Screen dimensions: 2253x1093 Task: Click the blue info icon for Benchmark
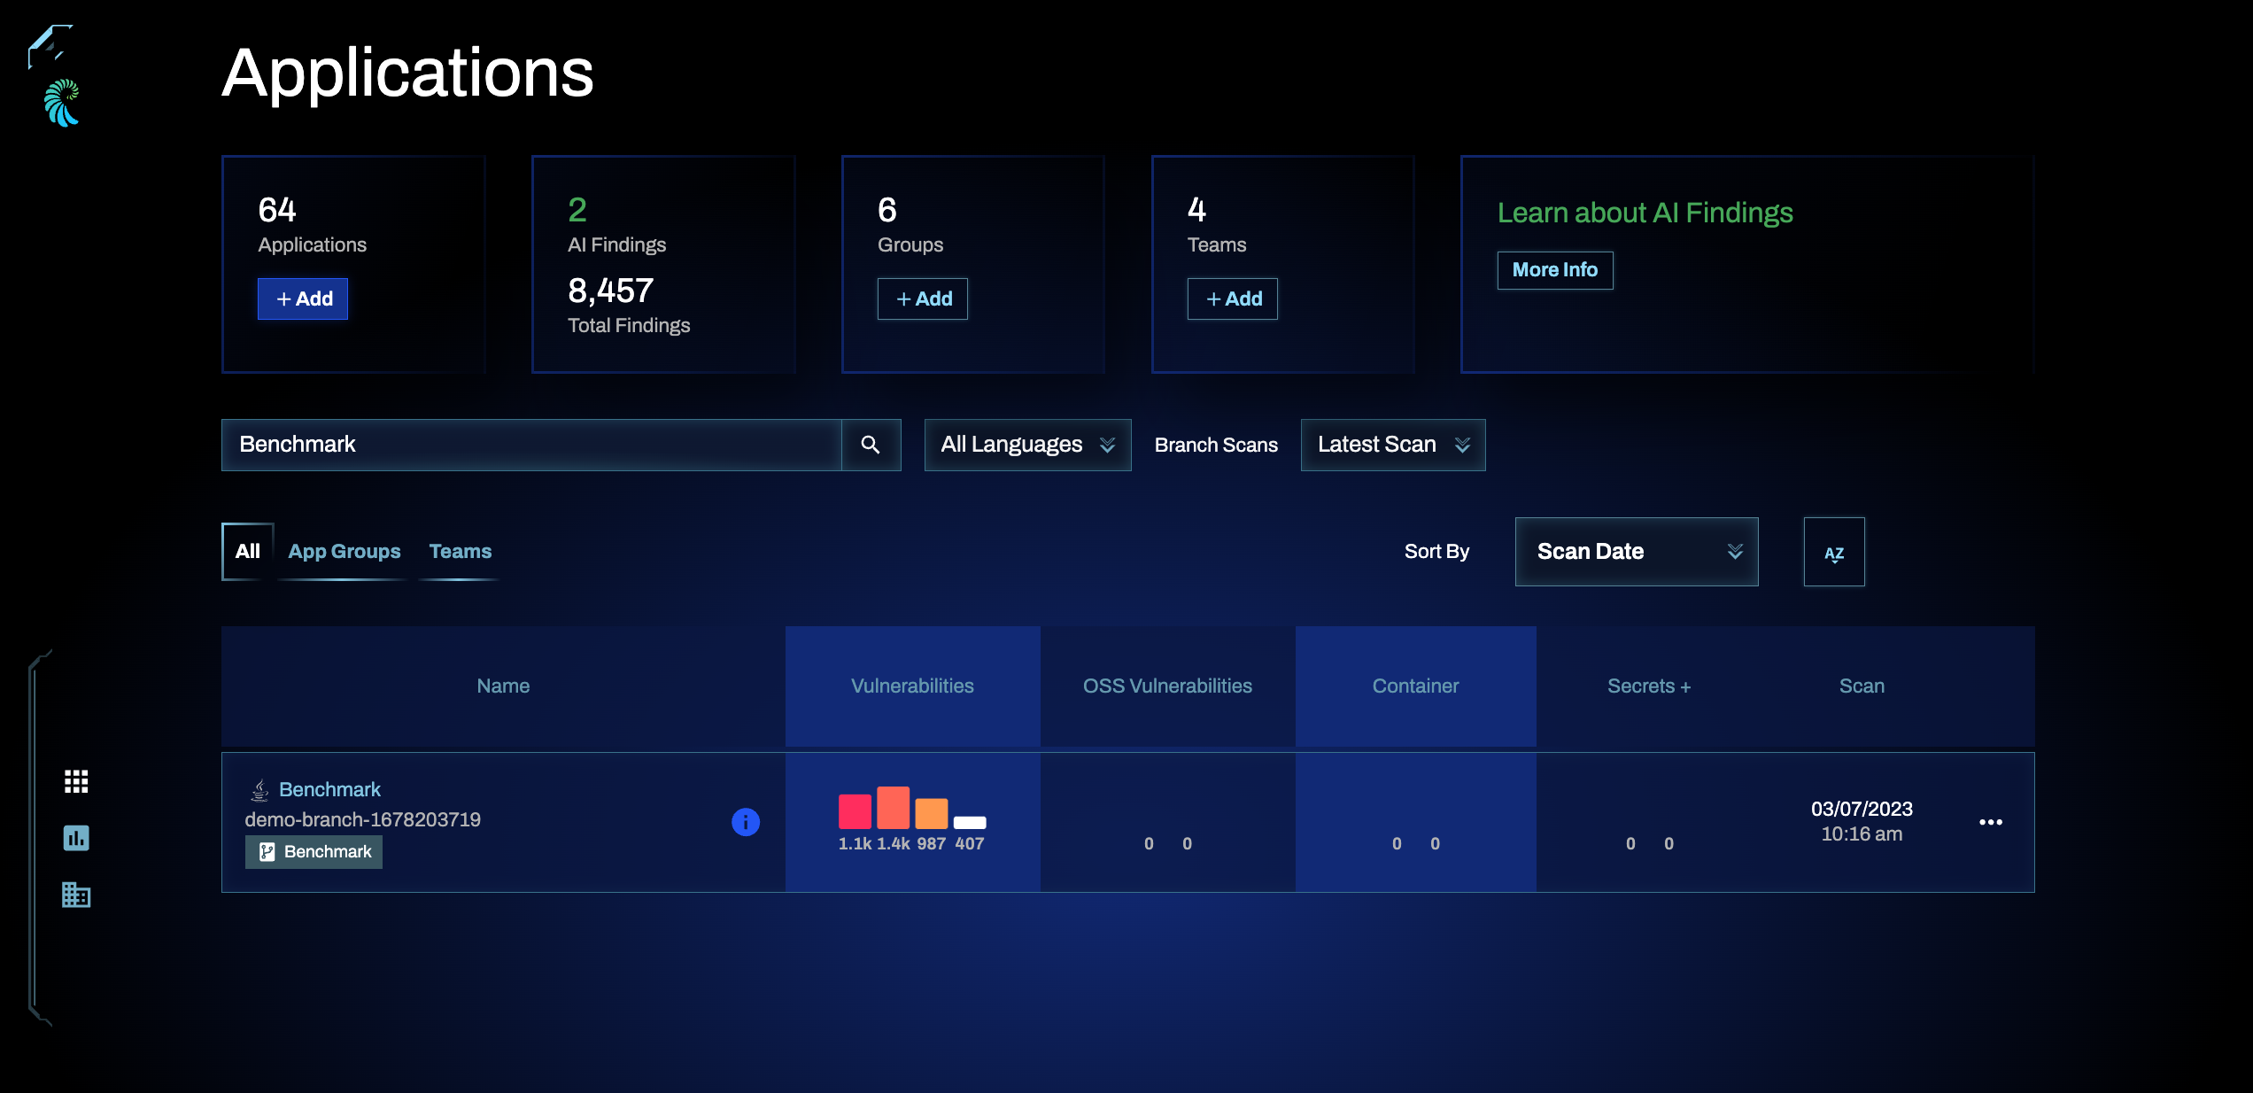pos(746,822)
